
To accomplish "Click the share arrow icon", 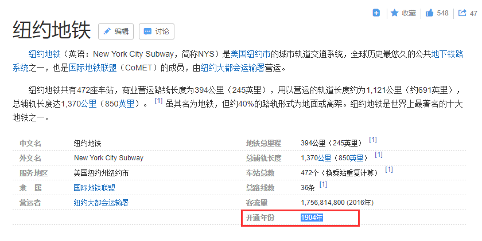I will pos(462,13).
